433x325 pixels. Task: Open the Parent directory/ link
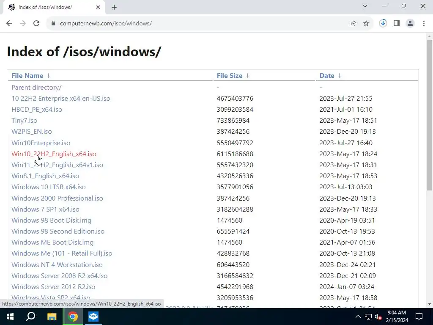point(36,87)
